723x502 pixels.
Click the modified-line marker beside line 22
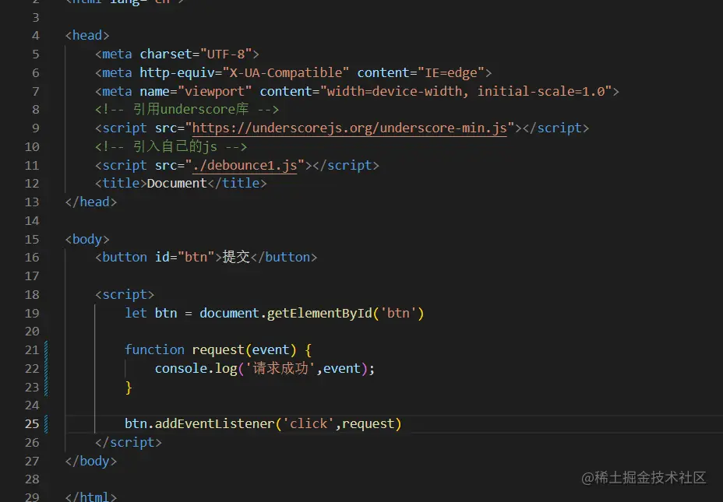click(x=46, y=368)
